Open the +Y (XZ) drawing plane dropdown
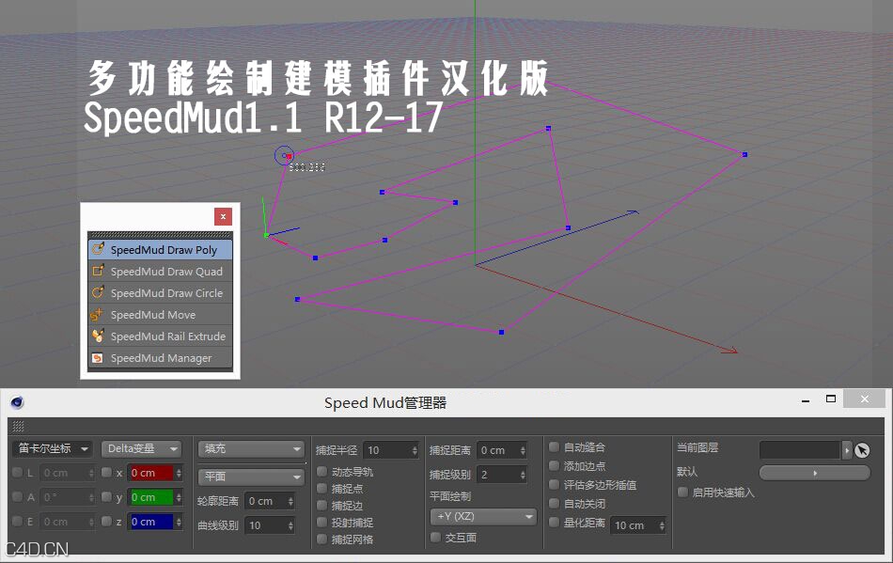Image resolution: width=893 pixels, height=563 pixels. coord(482,516)
